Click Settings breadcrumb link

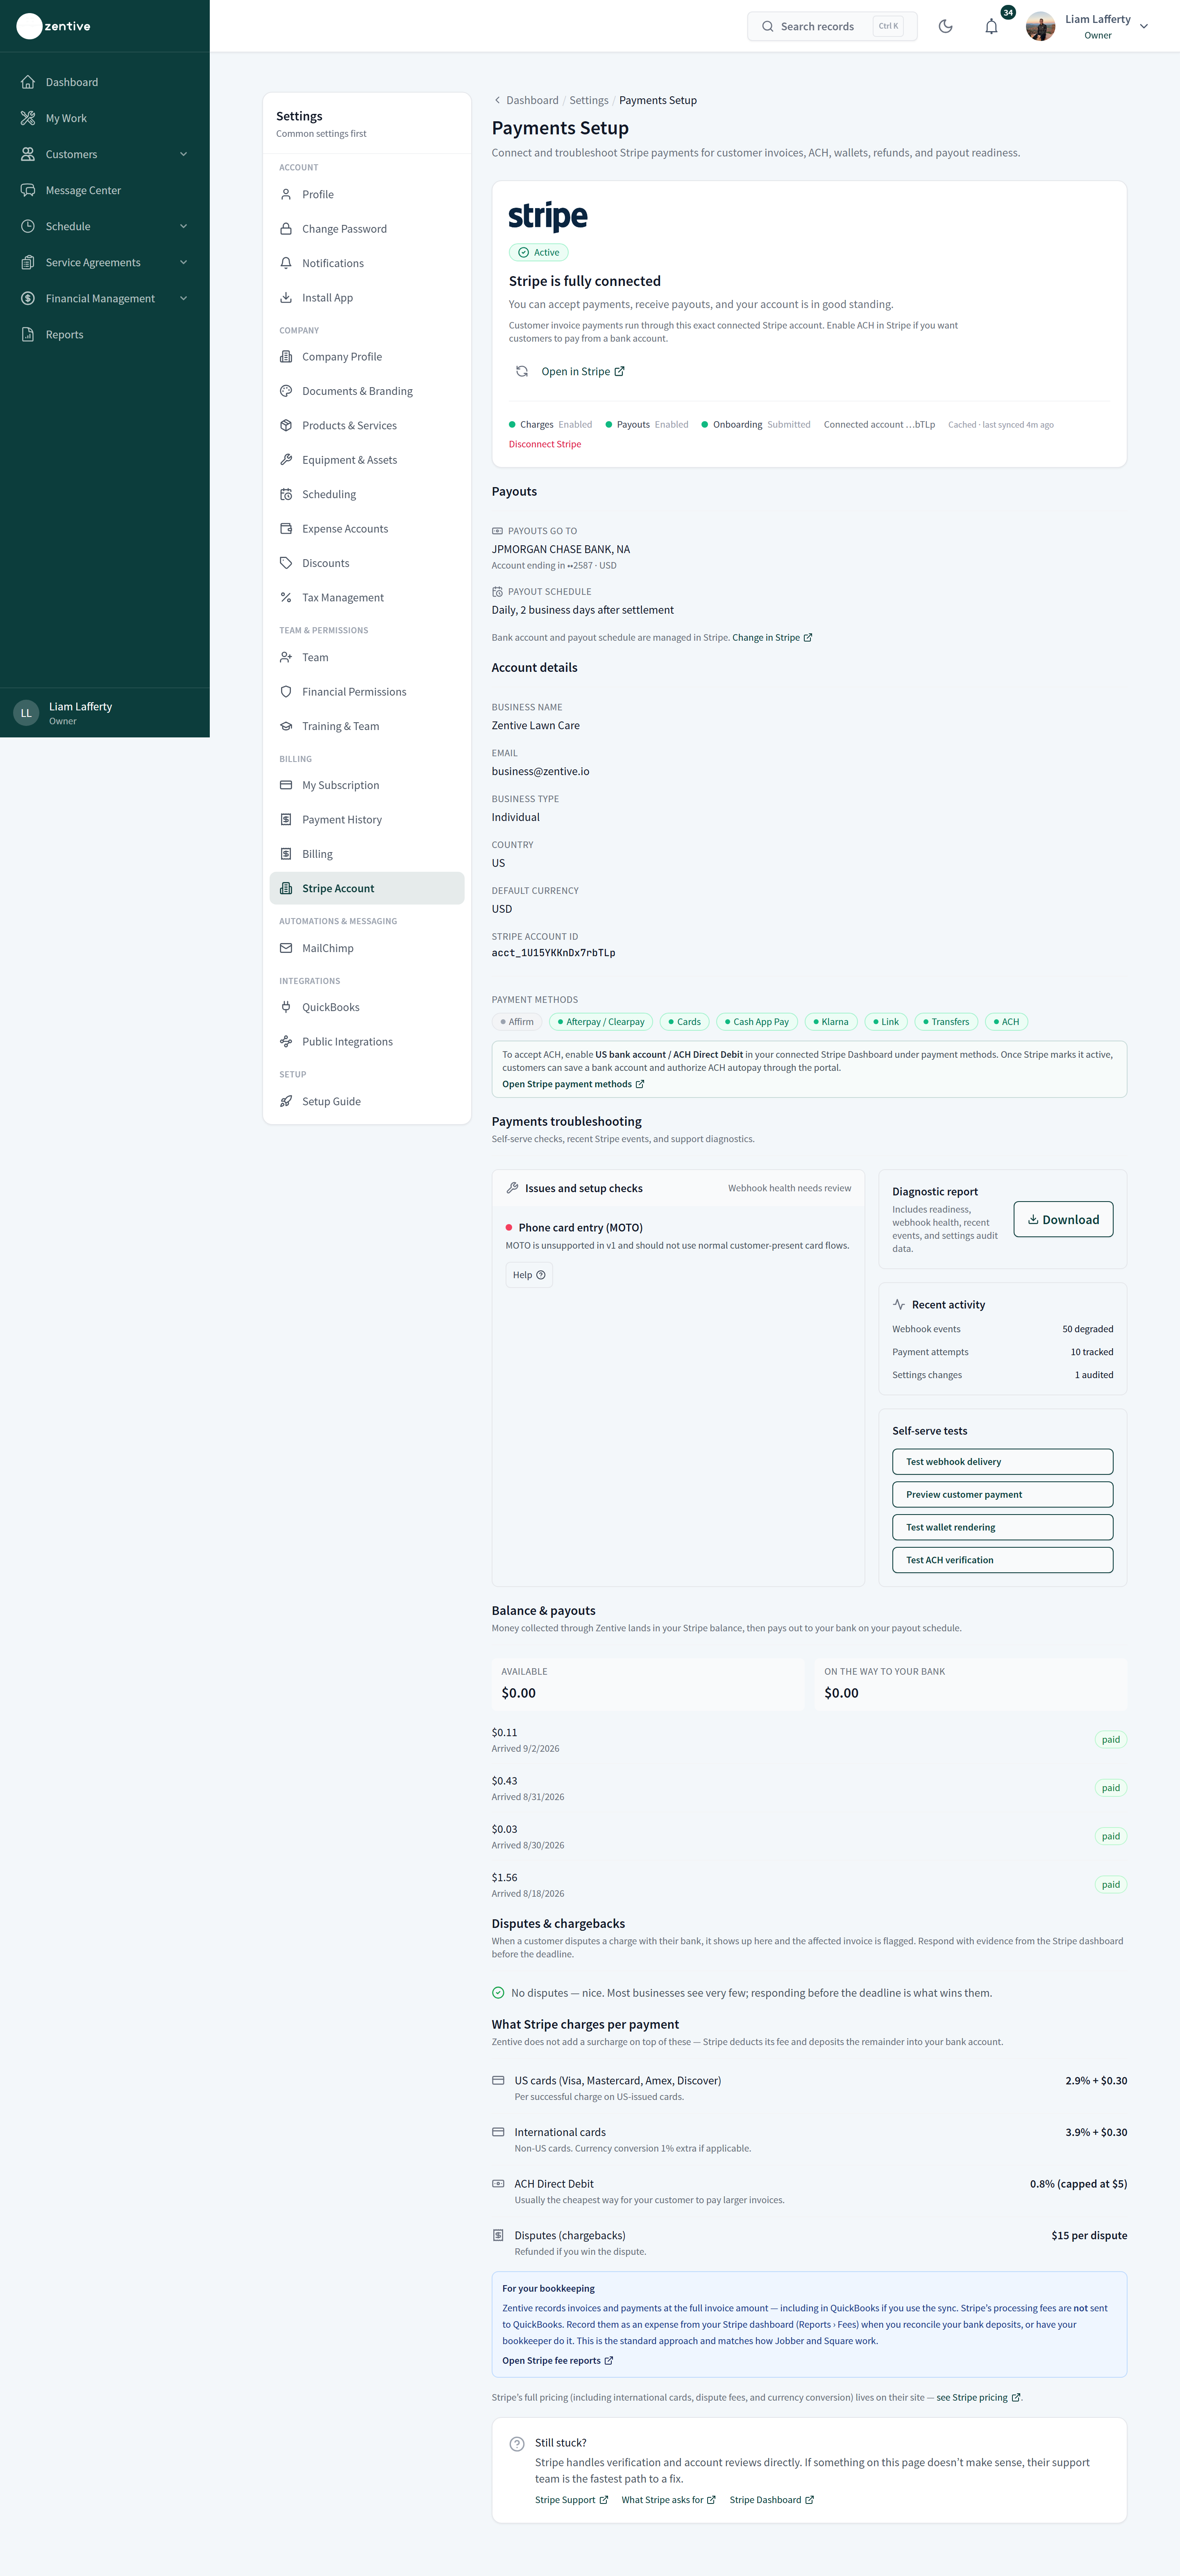point(589,100)
